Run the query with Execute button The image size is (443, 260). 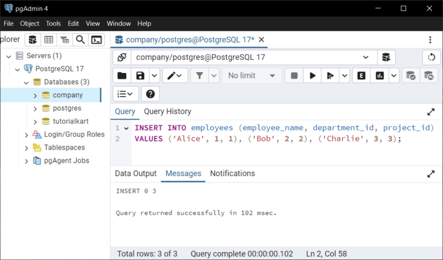(313, 75)
